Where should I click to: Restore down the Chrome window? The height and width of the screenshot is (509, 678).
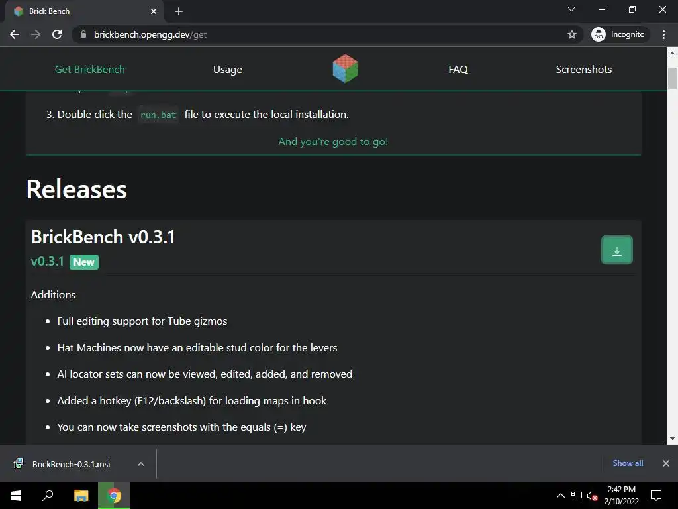coord(632,9)
